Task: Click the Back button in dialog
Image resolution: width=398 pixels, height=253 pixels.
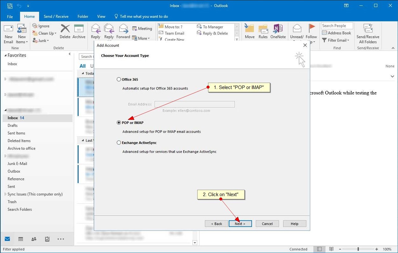Action: pos(216,224)
